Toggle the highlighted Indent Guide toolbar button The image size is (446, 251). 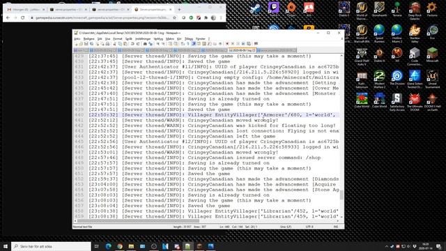[x=194, y=44]
